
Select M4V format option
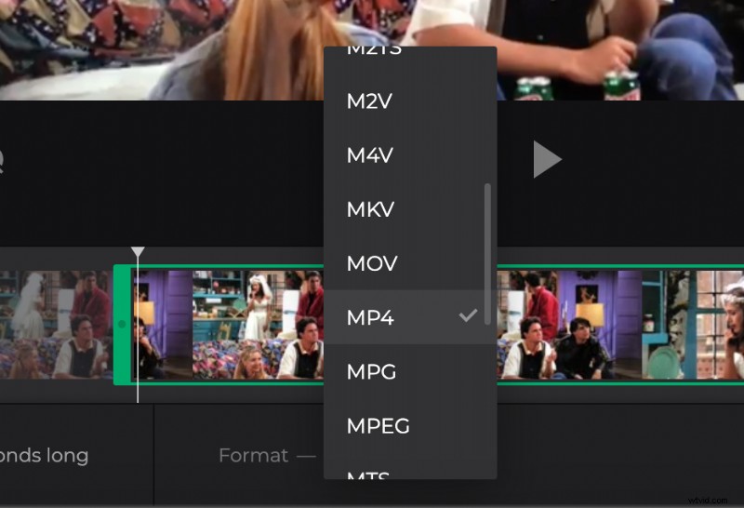pyautogui.click(x=410, y=154)
